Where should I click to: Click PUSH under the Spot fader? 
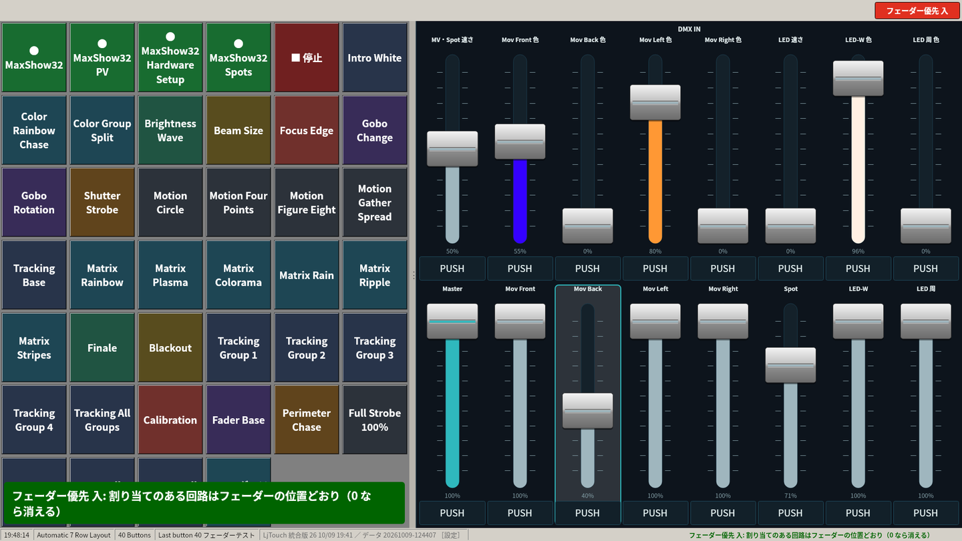pos(790,513)
